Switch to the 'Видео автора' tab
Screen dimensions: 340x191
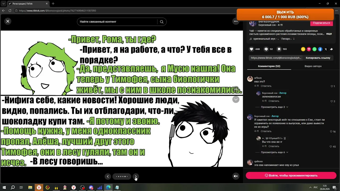coord(313,66)
